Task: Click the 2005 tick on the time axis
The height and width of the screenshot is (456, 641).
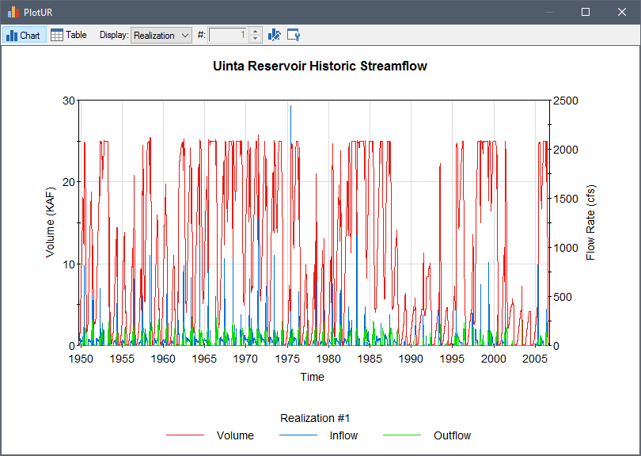Action: click(535, 359)
